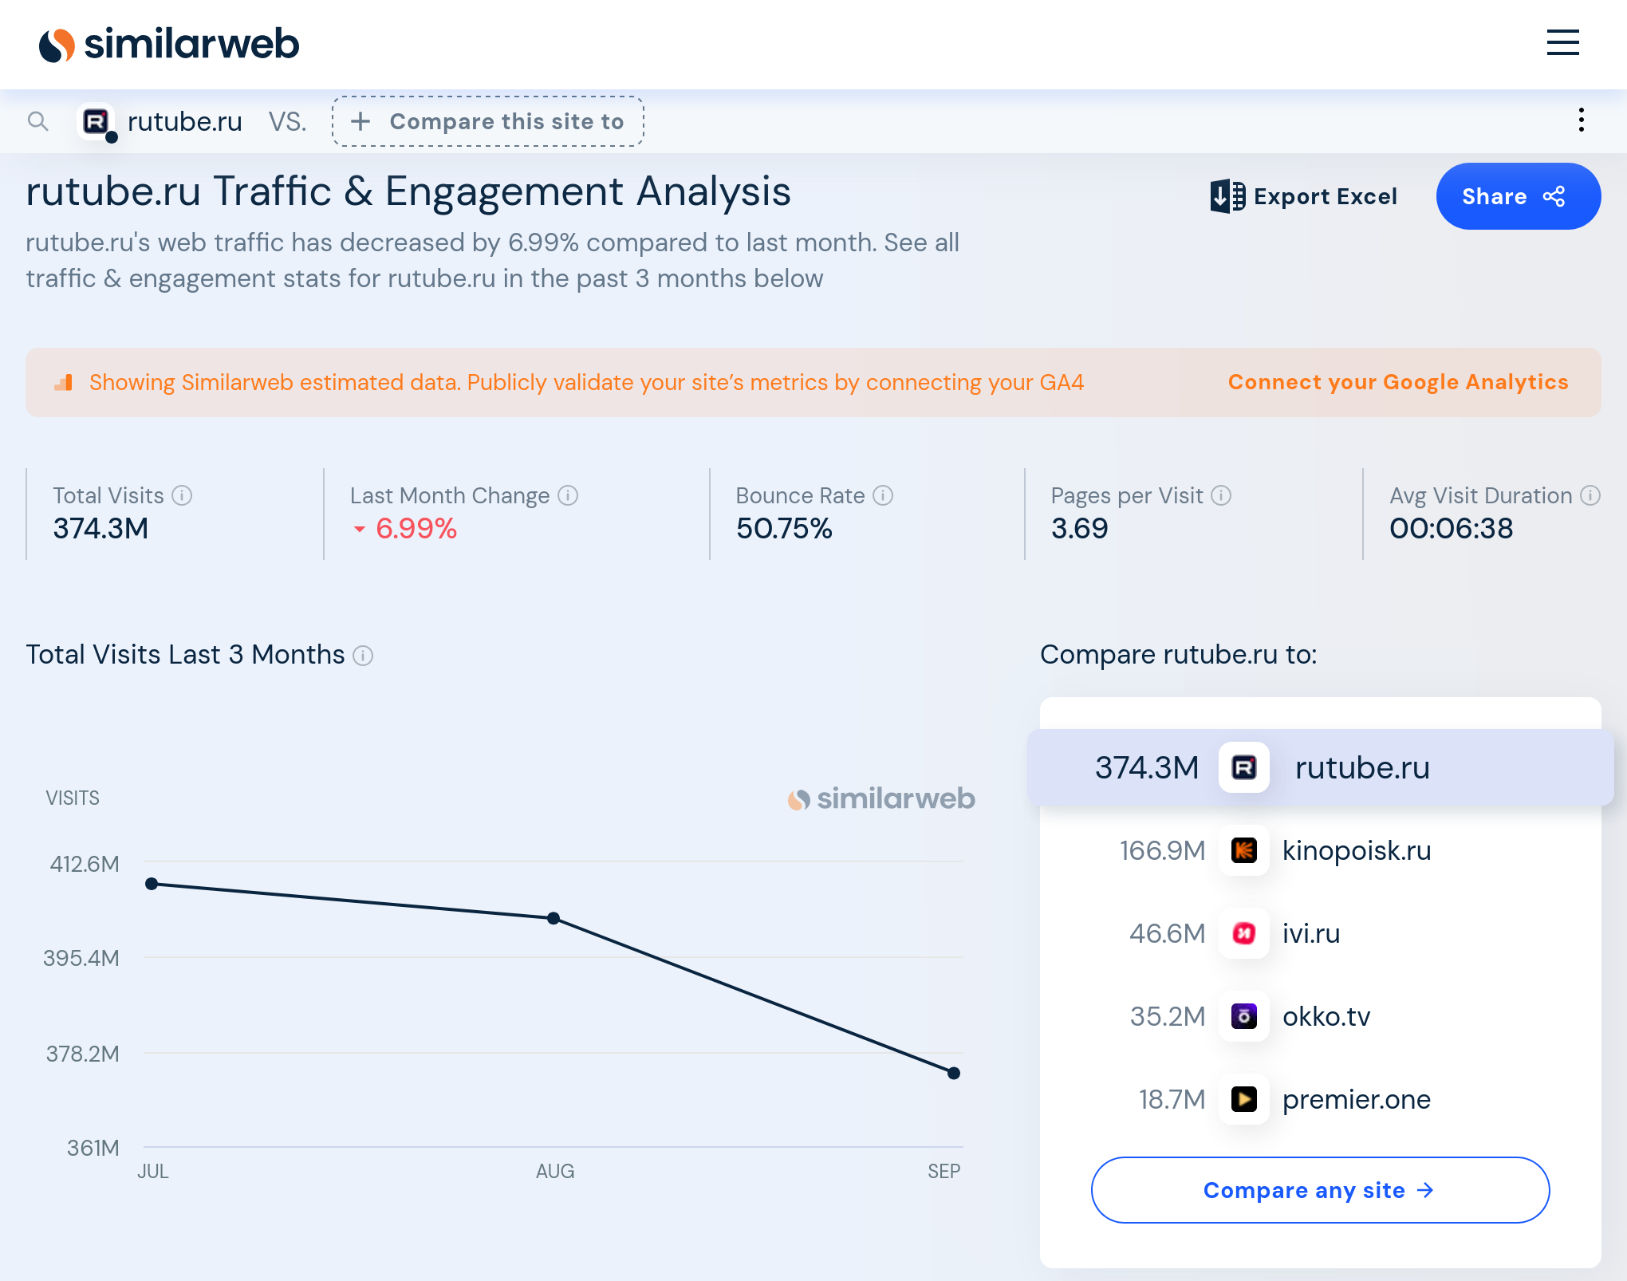This screenshot has height=1281, width=1627.
Task: Select ivi.ru in the compare list
Action: [x=1310, y=933]
